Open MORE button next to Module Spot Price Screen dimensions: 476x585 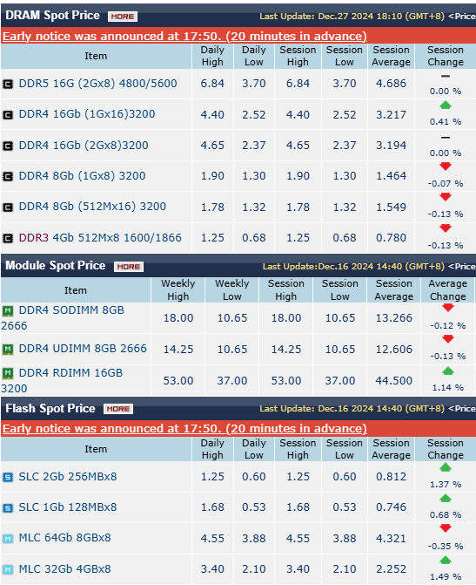point(129,267)
